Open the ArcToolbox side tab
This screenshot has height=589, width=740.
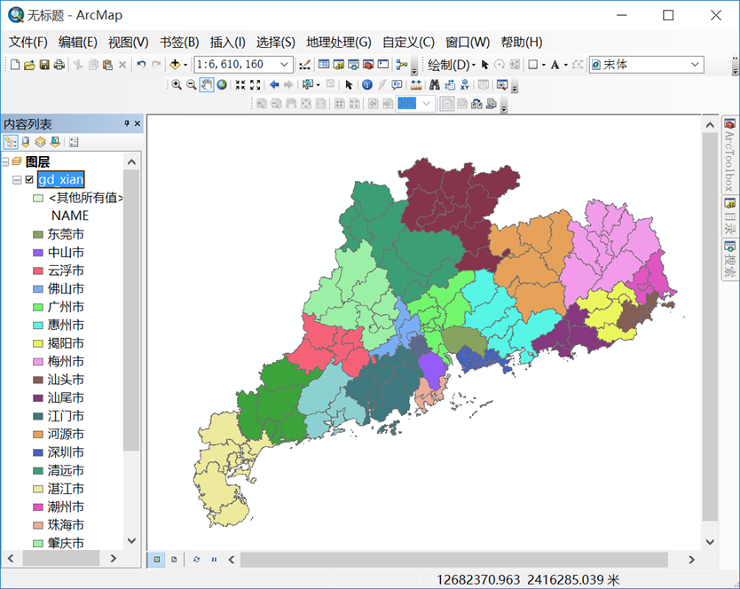729,155
